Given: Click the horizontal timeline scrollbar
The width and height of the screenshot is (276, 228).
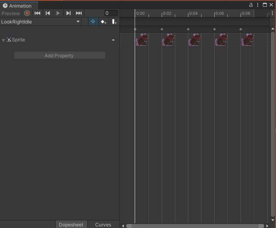Looking at the screenshot, I should click(195, 226).
